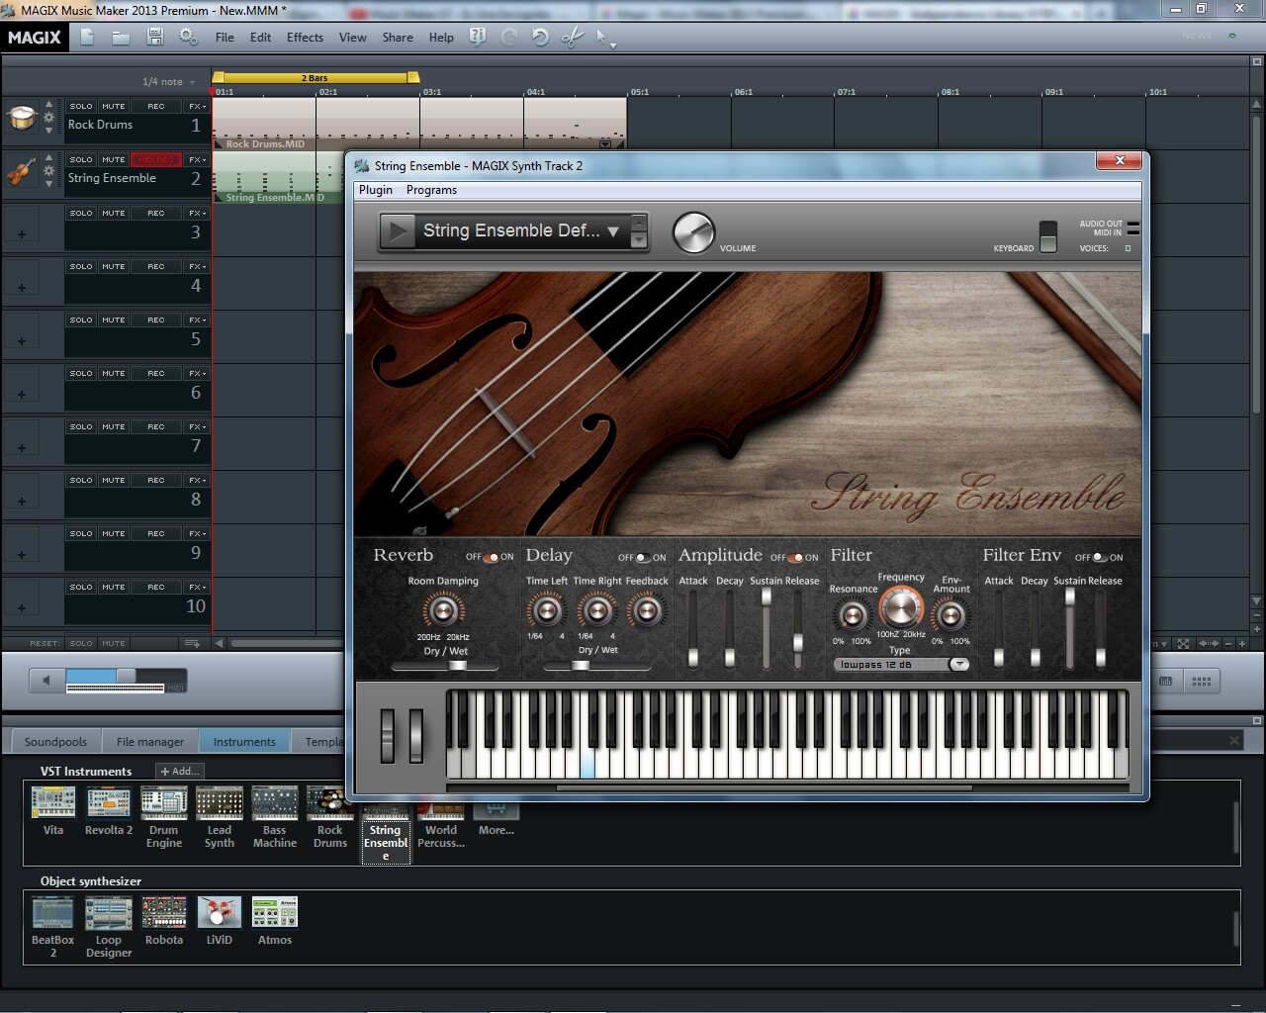The image size is (1266, 1013).
Task: Solo the Rock Drums track
Action: 81,106
